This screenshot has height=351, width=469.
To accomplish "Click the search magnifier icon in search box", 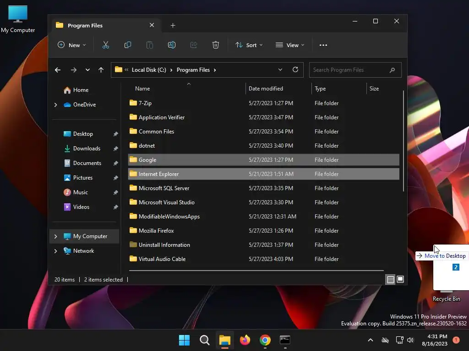I will pos(392,70).
